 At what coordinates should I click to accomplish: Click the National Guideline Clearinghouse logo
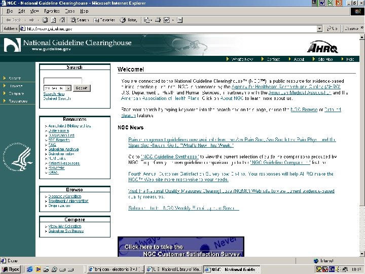pos(68,45)
